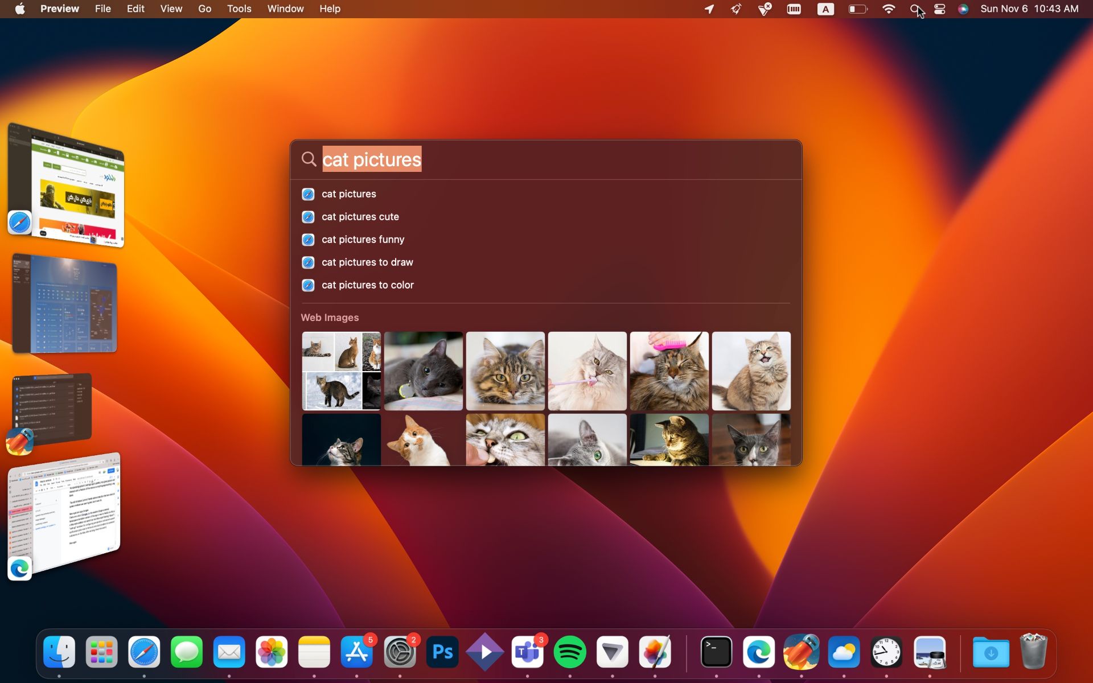Open Control Center in menu bar
Image resolution: width=1093 pixels, height=683 pixels.
[940, 9]
